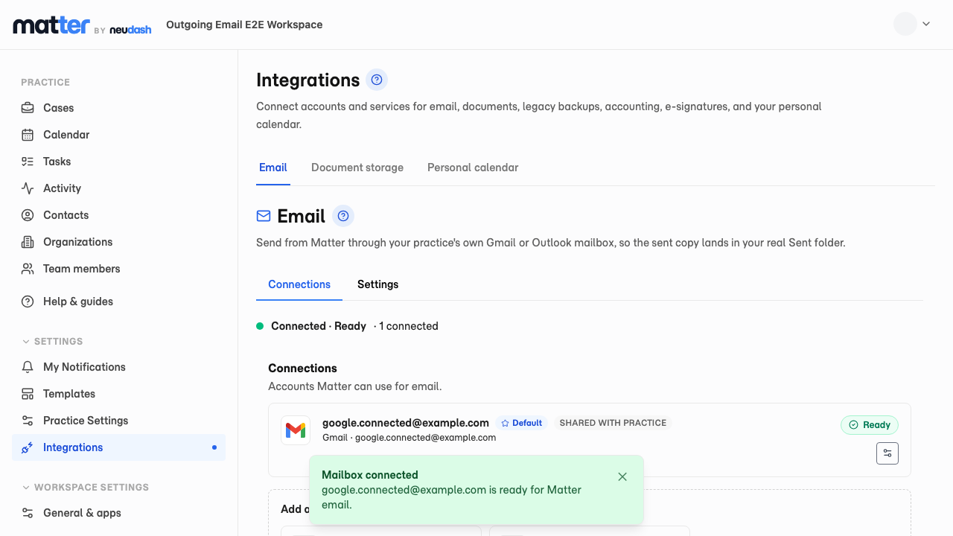The height and width of the screenshot is (536, 953).
Task: Open connection settings sliders button
Action: [887, 453]
